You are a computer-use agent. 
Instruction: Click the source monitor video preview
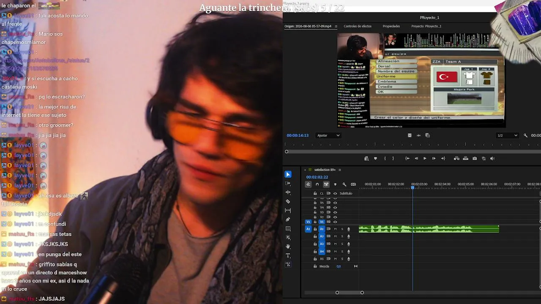pos(421,80)
